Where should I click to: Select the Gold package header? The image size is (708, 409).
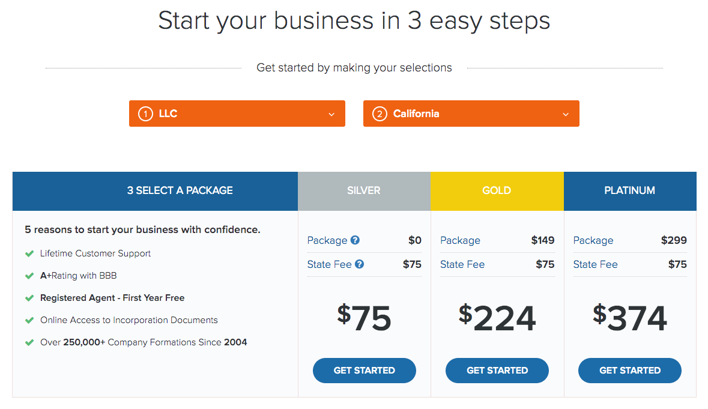tap(497, 191)
